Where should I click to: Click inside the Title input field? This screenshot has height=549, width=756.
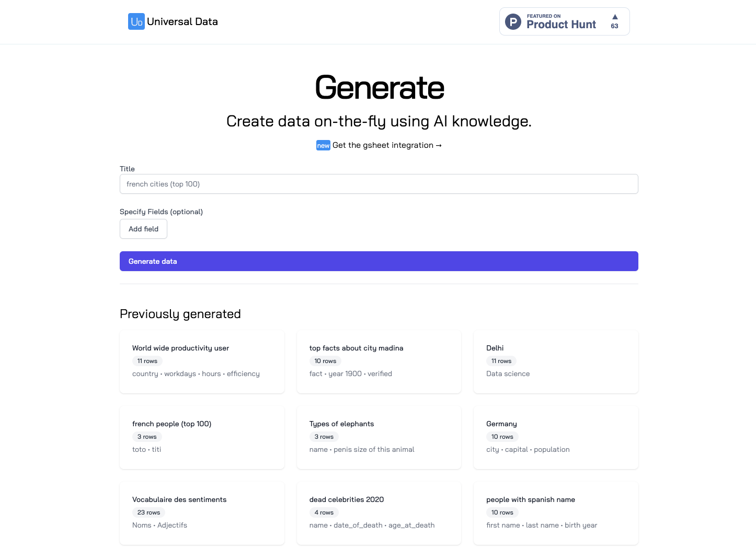(379, 184)
